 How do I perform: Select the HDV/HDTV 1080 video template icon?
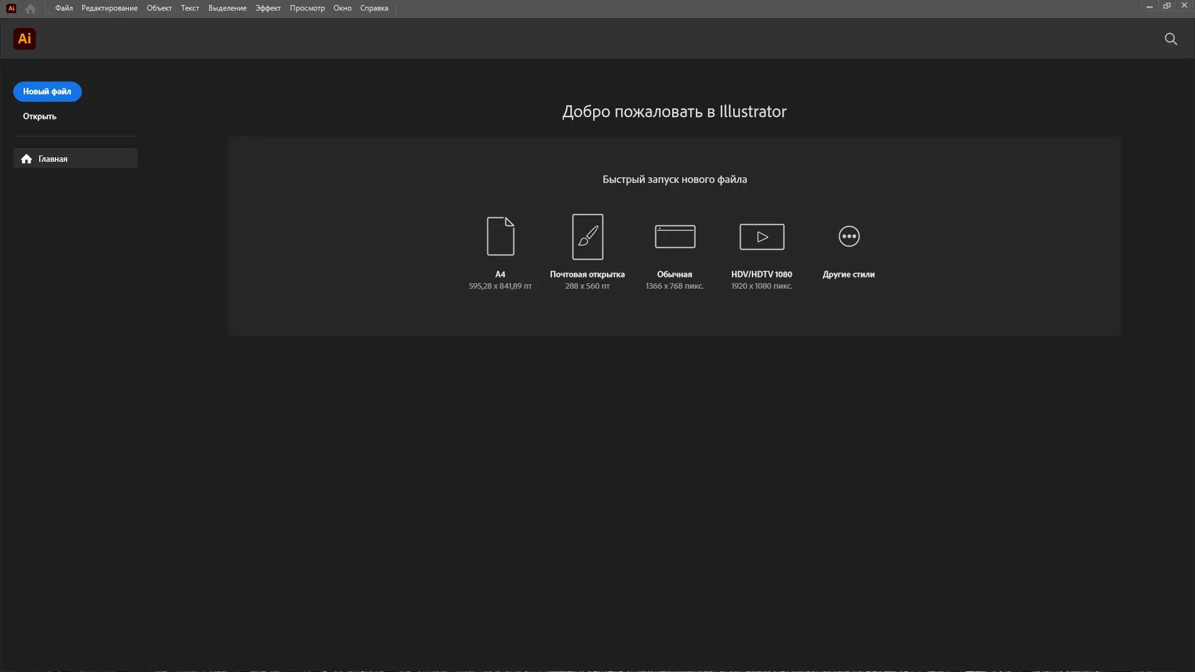pos(761,236)
